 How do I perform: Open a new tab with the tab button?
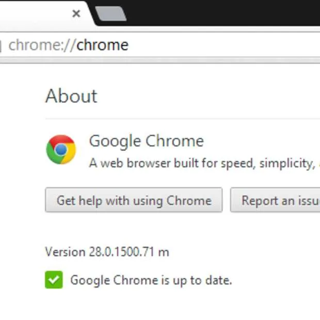[x=111, y=13]
